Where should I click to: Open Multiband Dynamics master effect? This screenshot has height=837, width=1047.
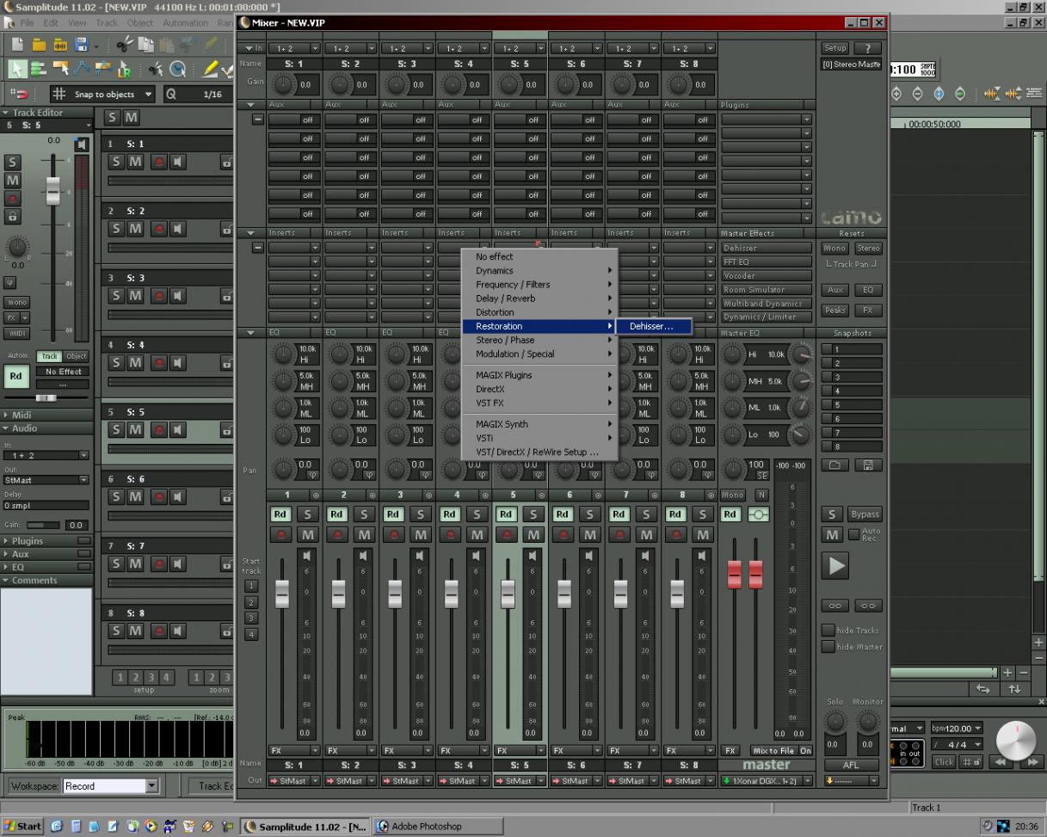pyautogui.click(x=767, y=304)
